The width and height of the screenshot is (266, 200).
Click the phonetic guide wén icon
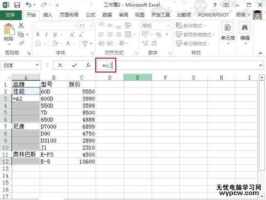click(85, 43)
